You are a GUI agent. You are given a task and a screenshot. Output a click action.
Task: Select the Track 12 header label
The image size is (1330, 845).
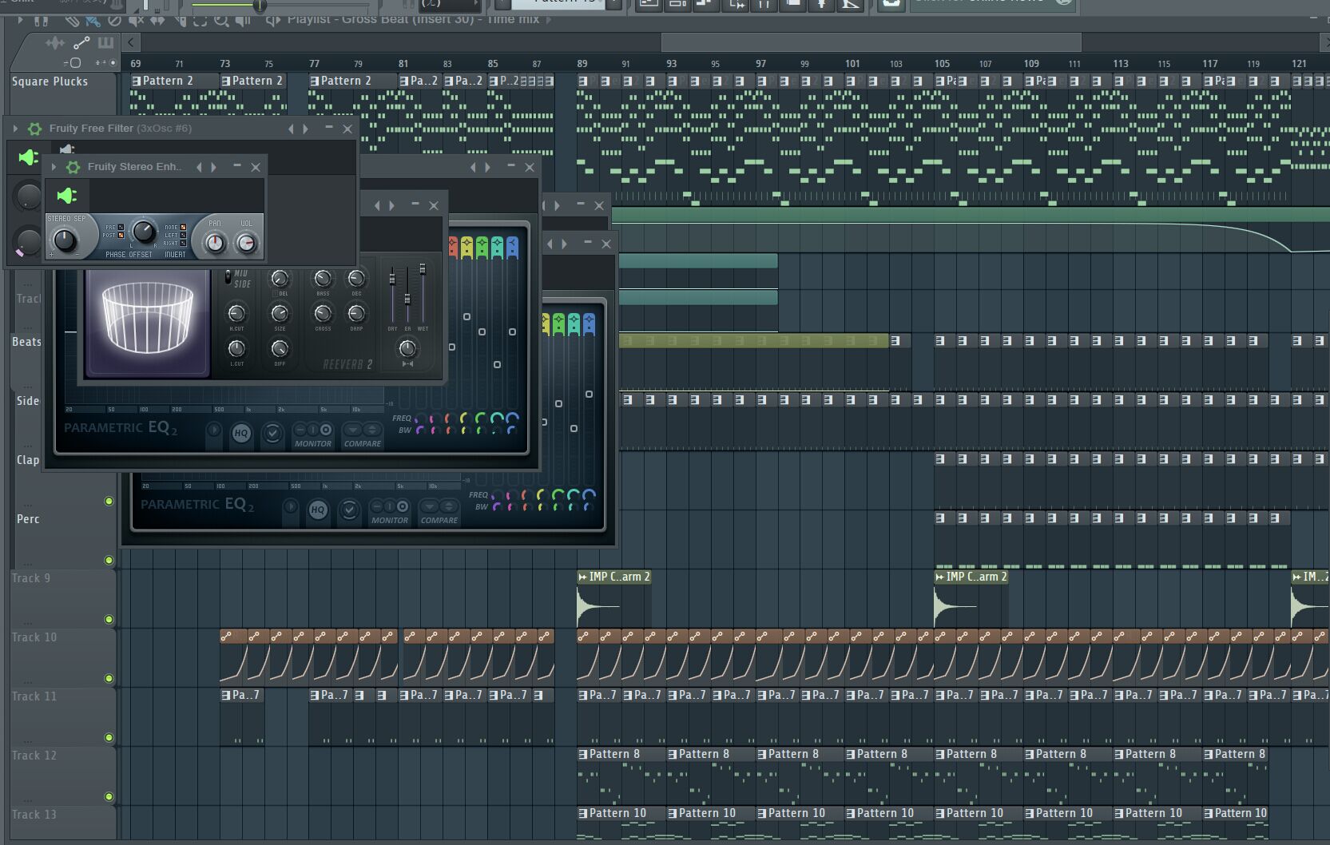coord(34,756)
